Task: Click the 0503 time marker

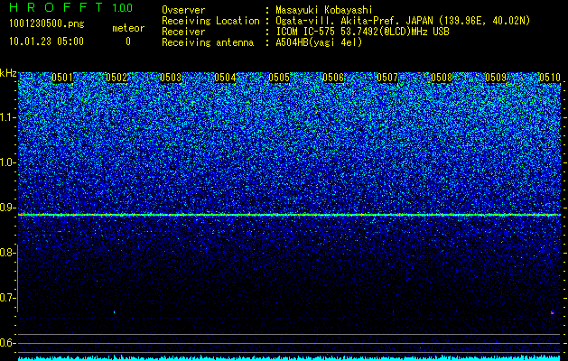Action: [x=171, y=78]
